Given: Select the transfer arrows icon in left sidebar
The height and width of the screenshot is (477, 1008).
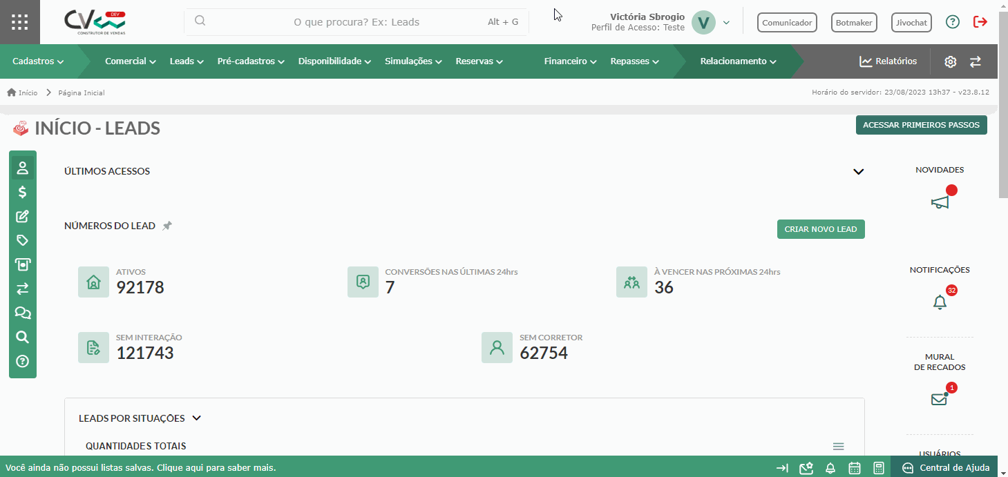Looking at the screenshot, I should [x=23, y=289].
